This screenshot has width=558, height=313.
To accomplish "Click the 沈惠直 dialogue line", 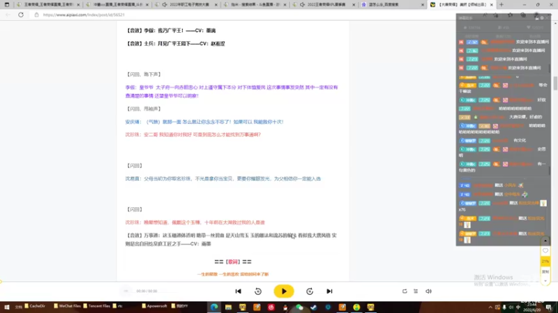I will [x=223, y=179].
